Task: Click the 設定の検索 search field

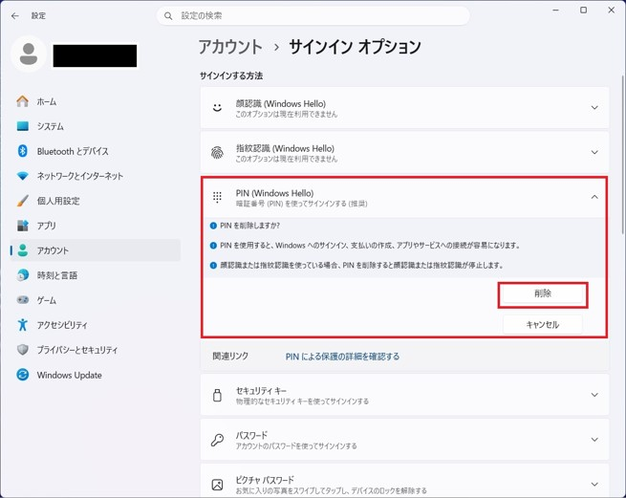Action: point(313,16)
